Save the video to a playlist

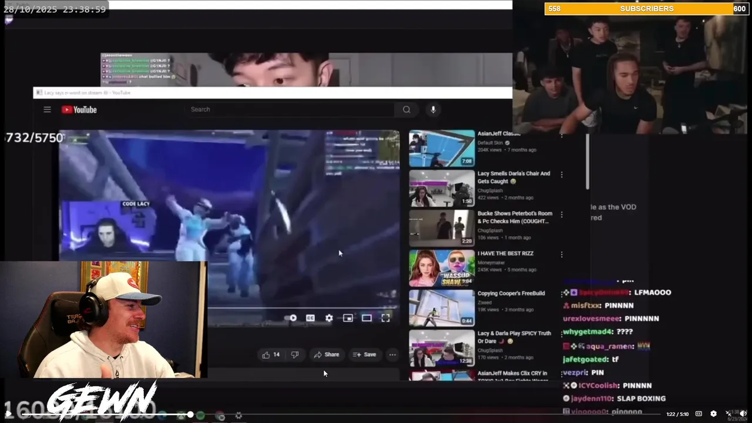364,354
